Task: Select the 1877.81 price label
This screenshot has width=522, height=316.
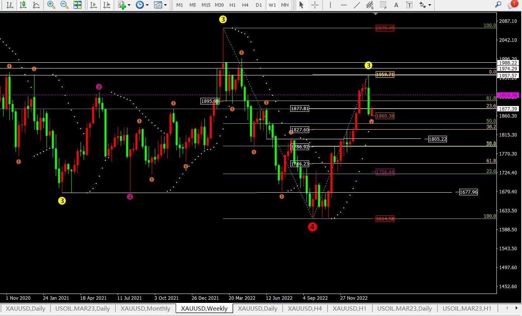Action: pyautogui.click(x=300, y=109)
